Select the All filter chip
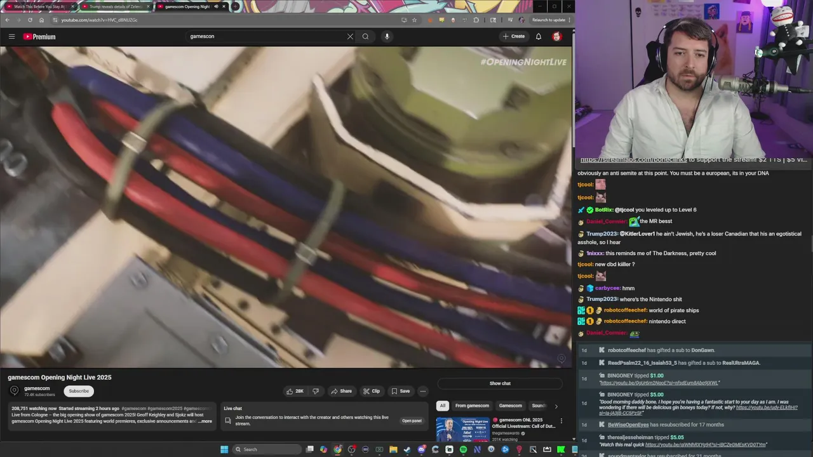Viewport: 813px width, 457px height. (x=443, y=406)
